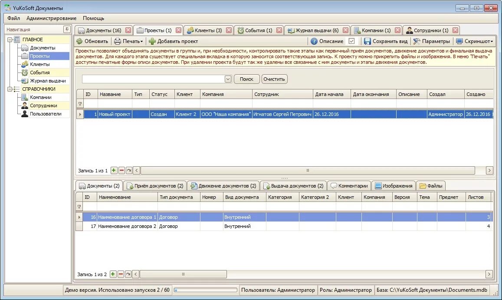Click refresh arrow icon in documents grid navigator
502x300 pixels.
[x=128, y=274]
